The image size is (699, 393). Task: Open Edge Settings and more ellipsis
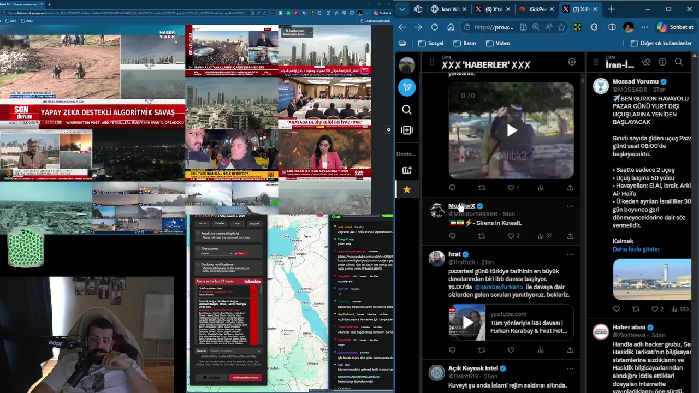(645, 27)
